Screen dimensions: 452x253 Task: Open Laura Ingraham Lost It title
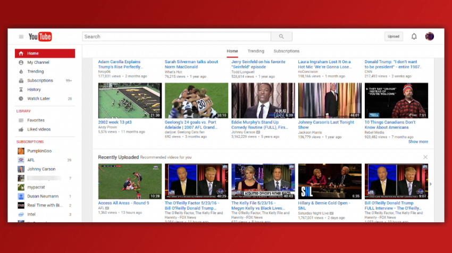[x=325, y=64]
